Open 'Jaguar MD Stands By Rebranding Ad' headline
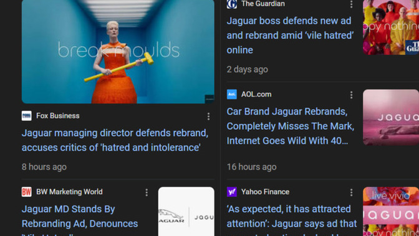This screenshot has height=236, width=419. (80, 220)
